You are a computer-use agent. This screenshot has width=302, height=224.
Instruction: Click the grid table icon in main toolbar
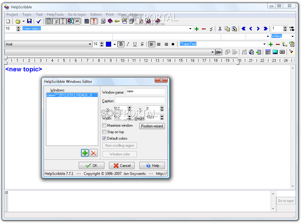(x=87, y=21)
